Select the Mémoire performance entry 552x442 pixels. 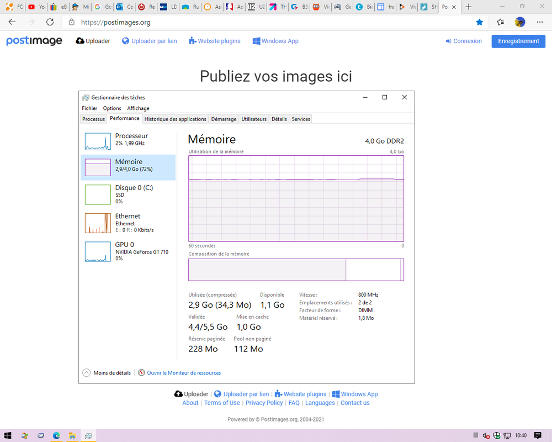pos(128,167)
